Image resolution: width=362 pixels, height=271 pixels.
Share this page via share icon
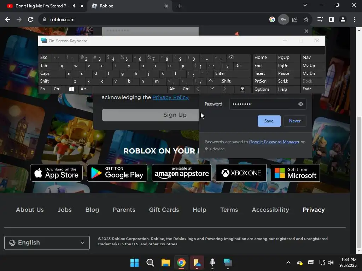pos(295,20)
